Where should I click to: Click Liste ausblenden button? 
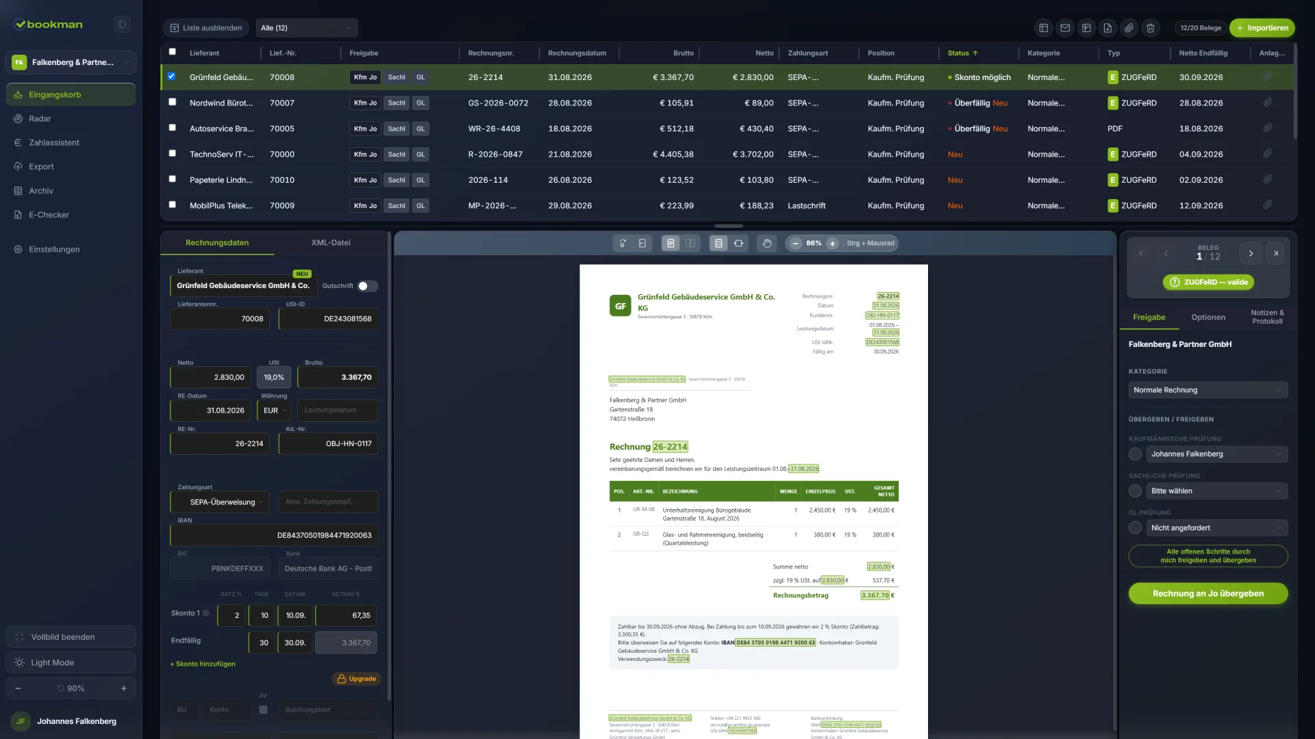pos(206,28)
